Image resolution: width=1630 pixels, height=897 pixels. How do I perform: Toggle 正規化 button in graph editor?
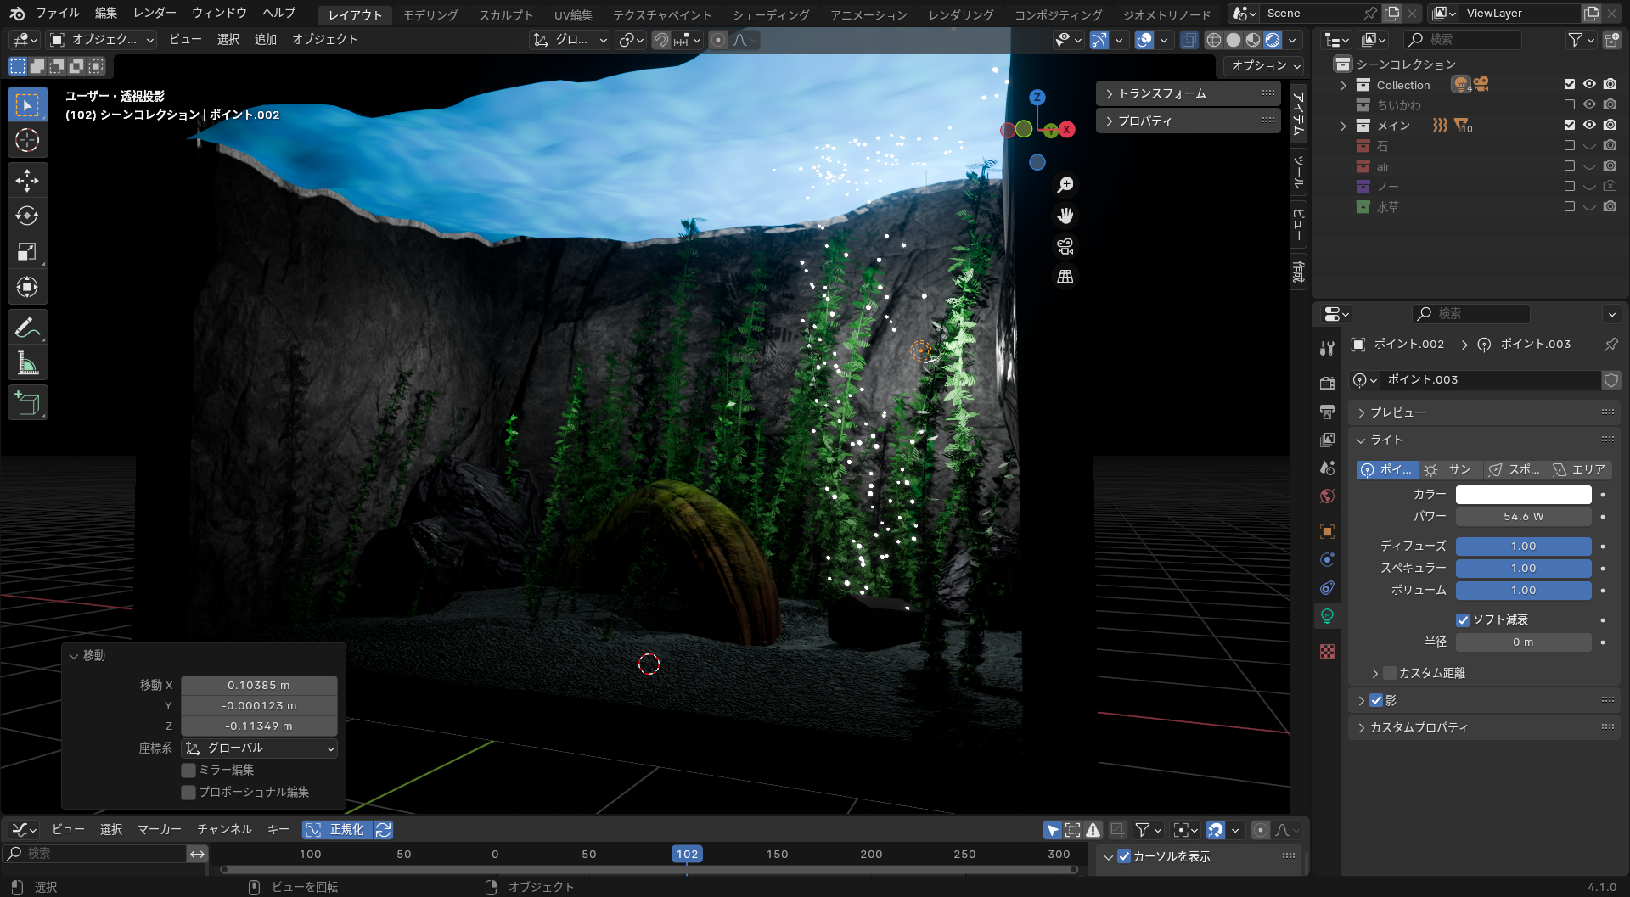point(338,829)
